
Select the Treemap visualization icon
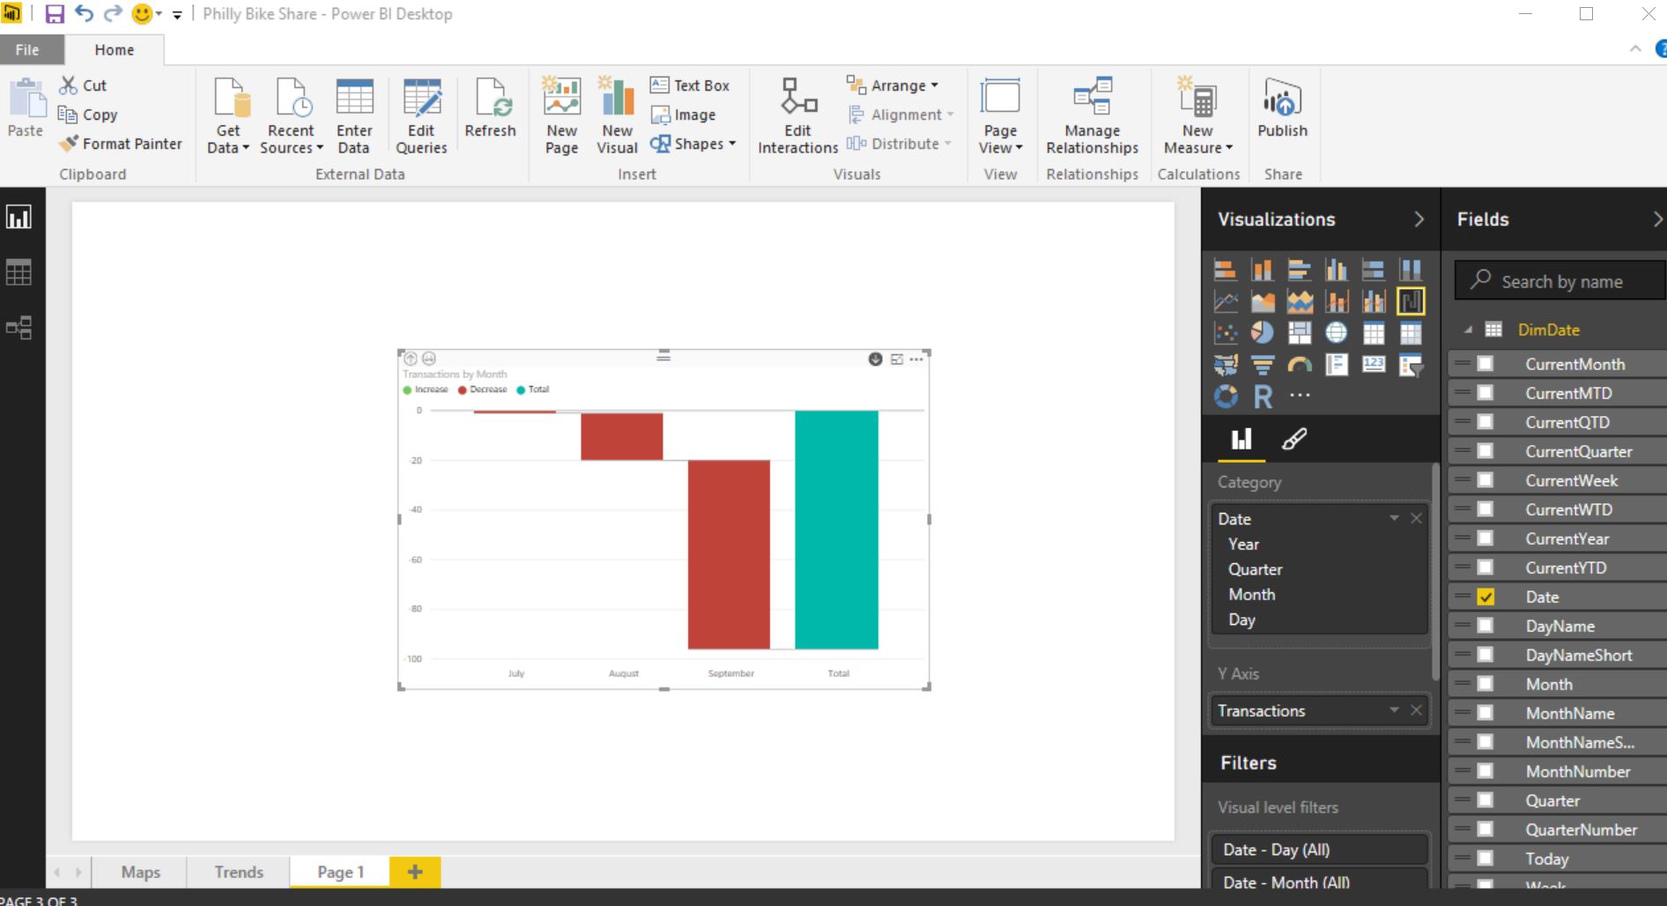click(x=1300, y=332)
